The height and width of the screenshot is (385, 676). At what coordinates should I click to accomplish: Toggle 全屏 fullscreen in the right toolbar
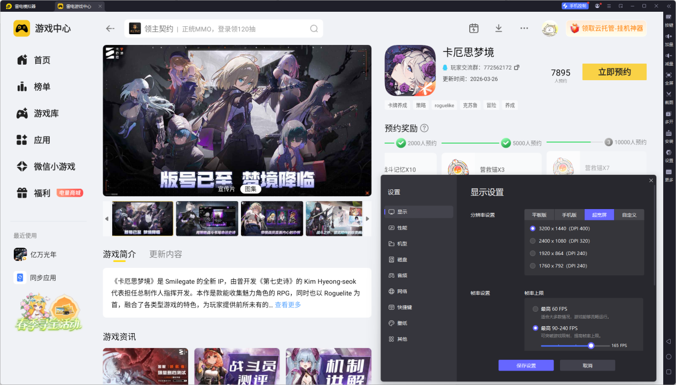tap(669, 78)
